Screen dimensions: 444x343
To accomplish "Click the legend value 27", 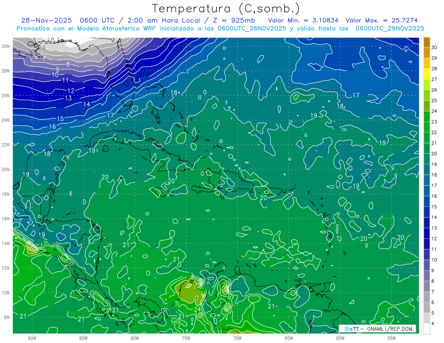I will 434,79.
